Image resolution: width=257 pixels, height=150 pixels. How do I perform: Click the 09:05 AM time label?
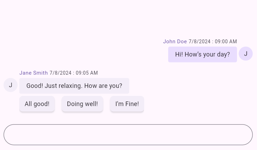[x=87, y=73]
